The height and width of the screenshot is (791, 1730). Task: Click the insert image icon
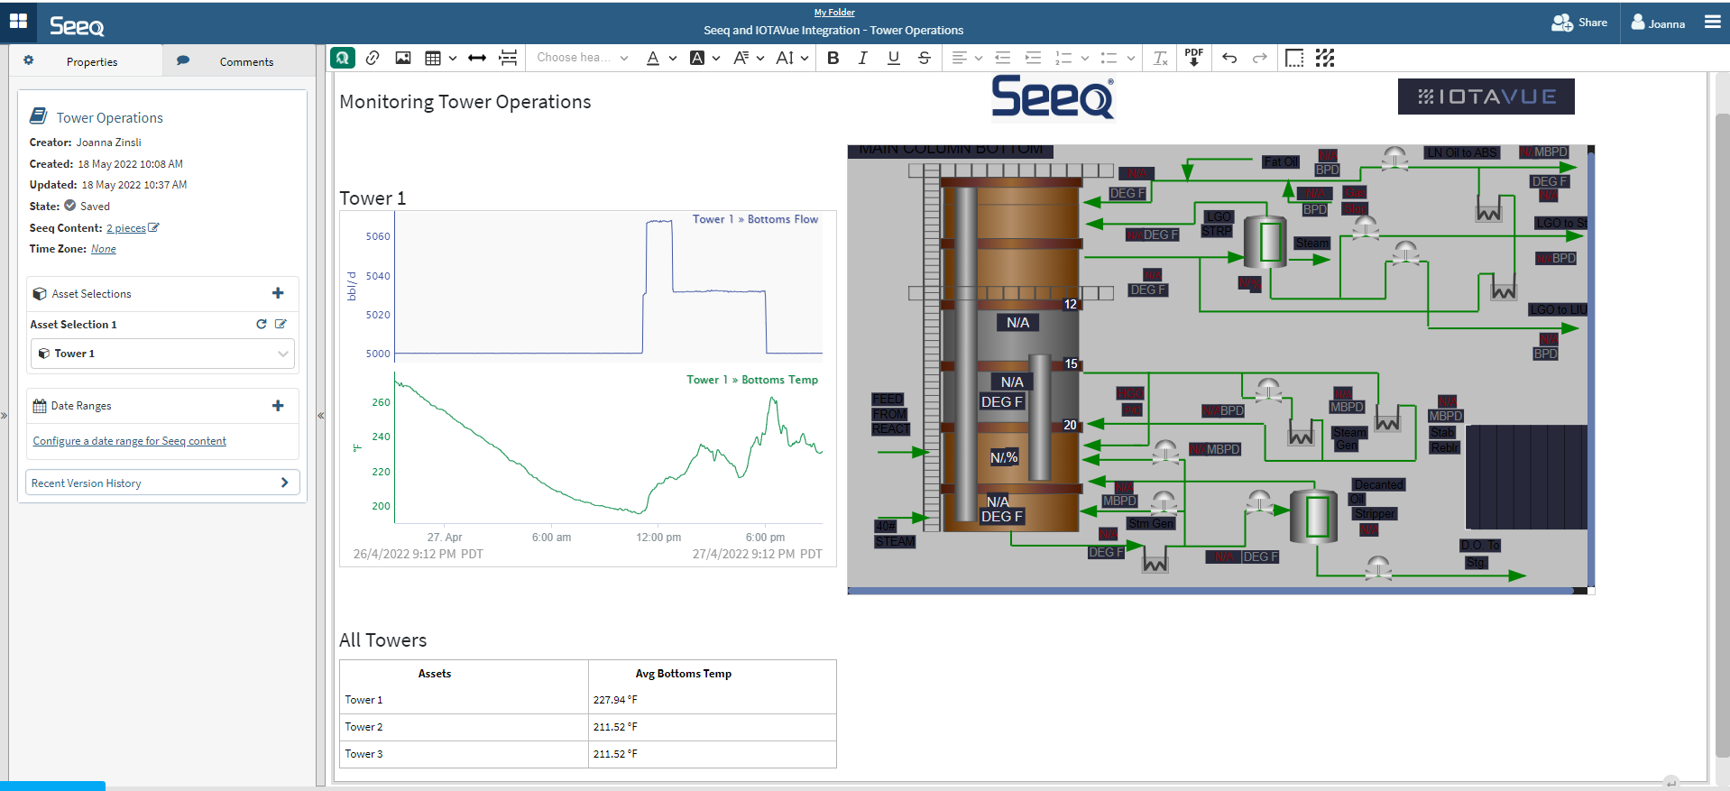(403, 58)
